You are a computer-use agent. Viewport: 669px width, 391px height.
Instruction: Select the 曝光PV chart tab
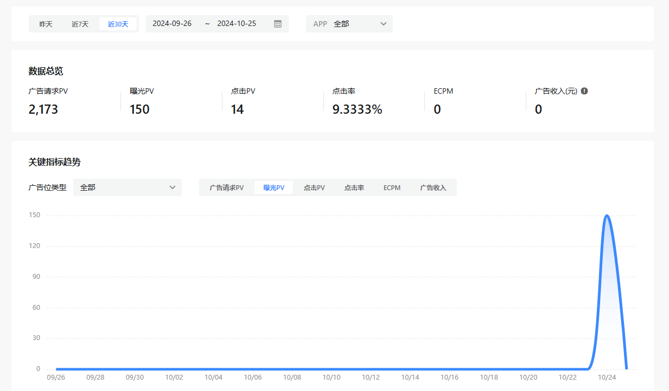[274, 188]
